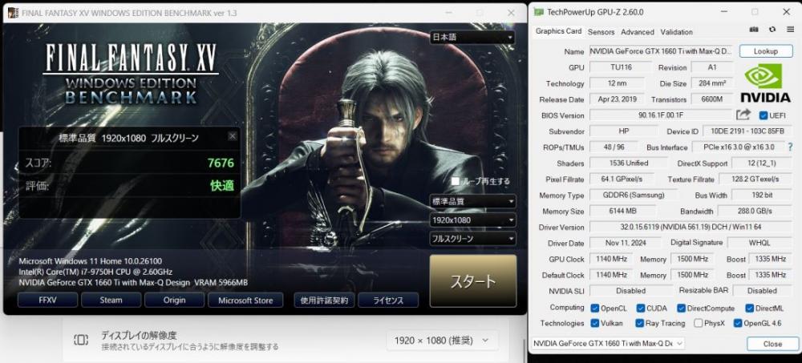Viewport: 802px width, 363px height.
Task: Click the BIOS Version field 90.16.1F.00.1F
Action: pos(661,115)
